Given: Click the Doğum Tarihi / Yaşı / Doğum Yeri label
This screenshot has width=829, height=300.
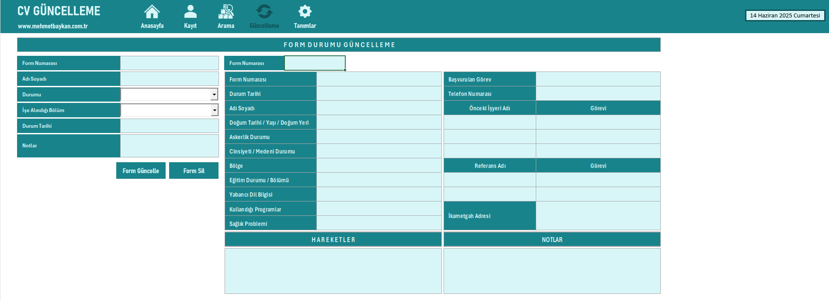Looking at the screenshot, I should pyautogui.click(x=269, y=123).
